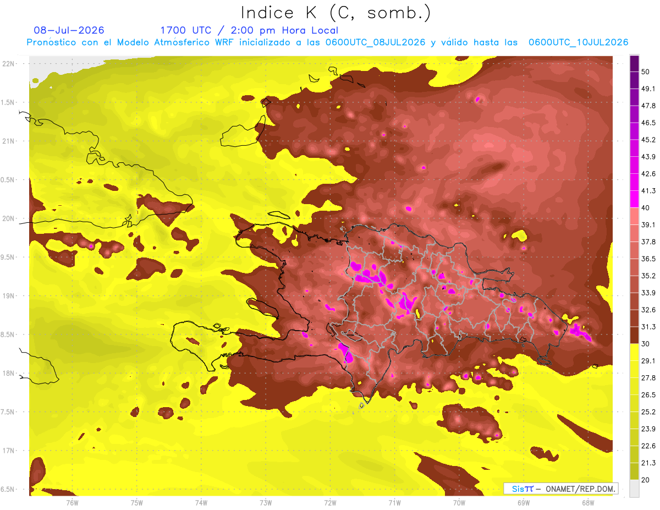
Task: Click the "35.2" value on the color scale
Action: 648,276
